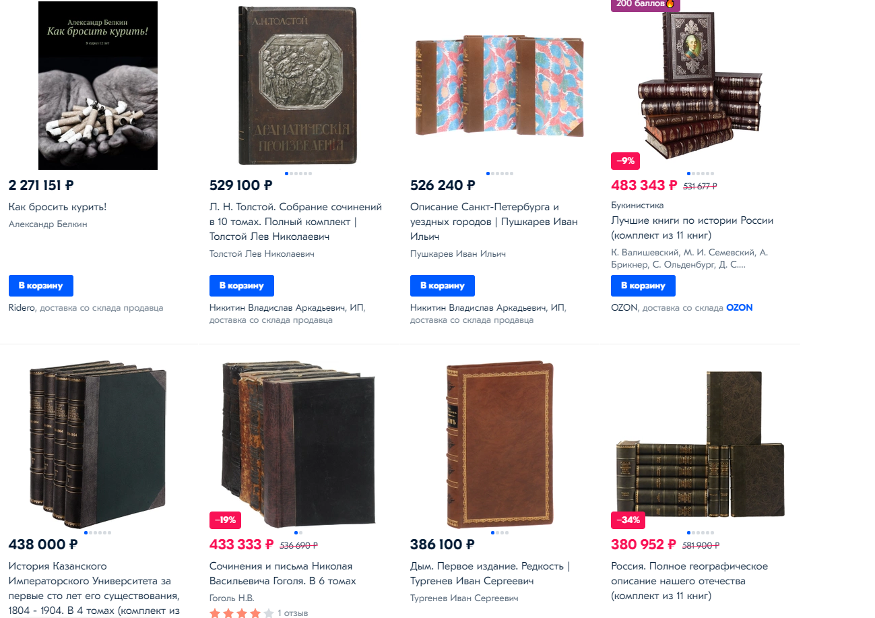Open the cover image of 'Как бросить курить!'
This screenshot has height=618, width=875.
tap(98, 86)
